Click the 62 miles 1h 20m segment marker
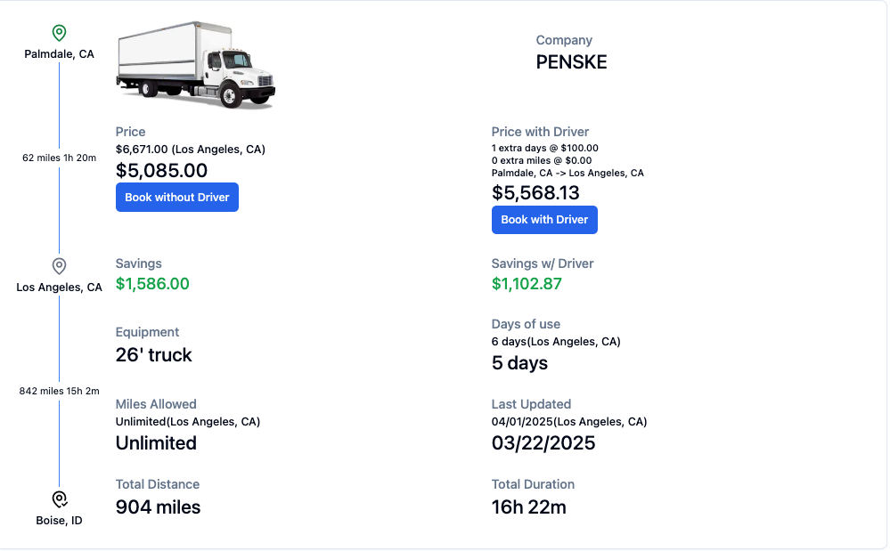Screen dimensions: 890x551 [x=59, y=158]
